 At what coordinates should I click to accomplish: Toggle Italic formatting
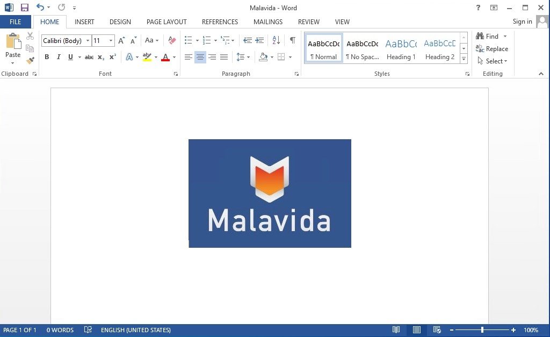click(x=58, y=57)
